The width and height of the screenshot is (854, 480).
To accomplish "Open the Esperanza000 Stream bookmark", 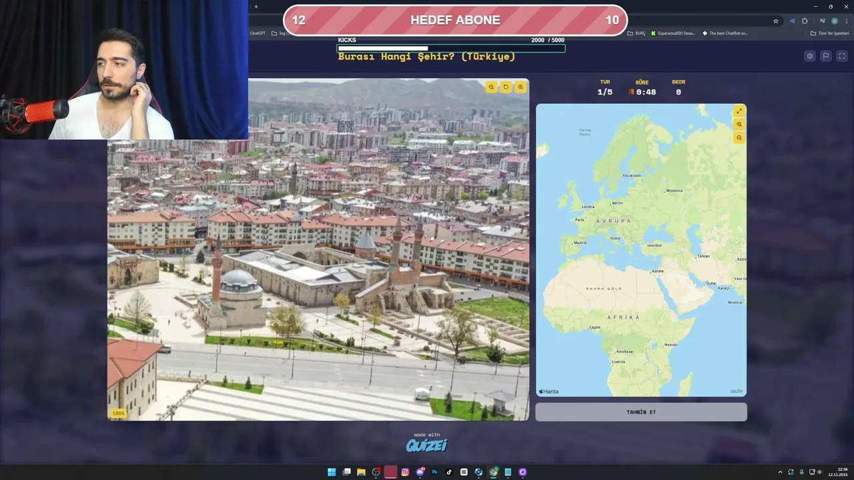I will pyautogui.click(x=673, y=33).
